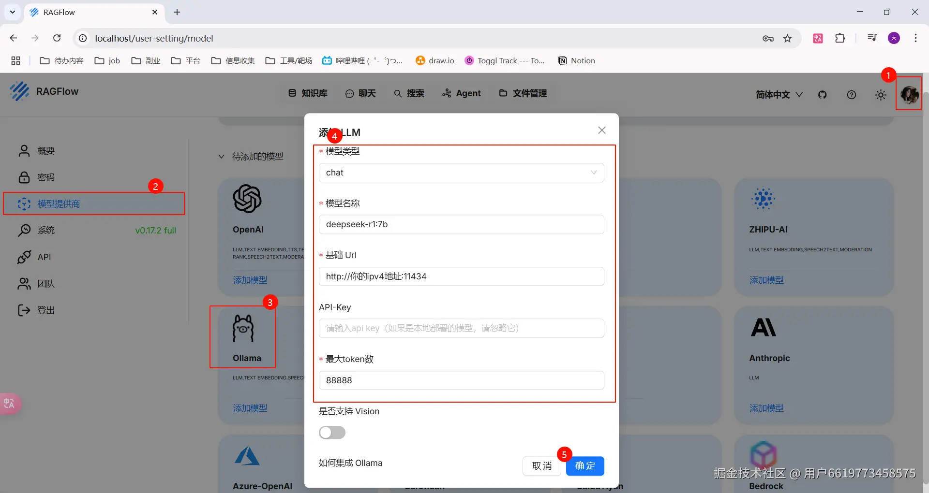The width and height of the screenshot is (929, 493).
Task: Confirm the dialog with 确定
Action: coord(585,466)
